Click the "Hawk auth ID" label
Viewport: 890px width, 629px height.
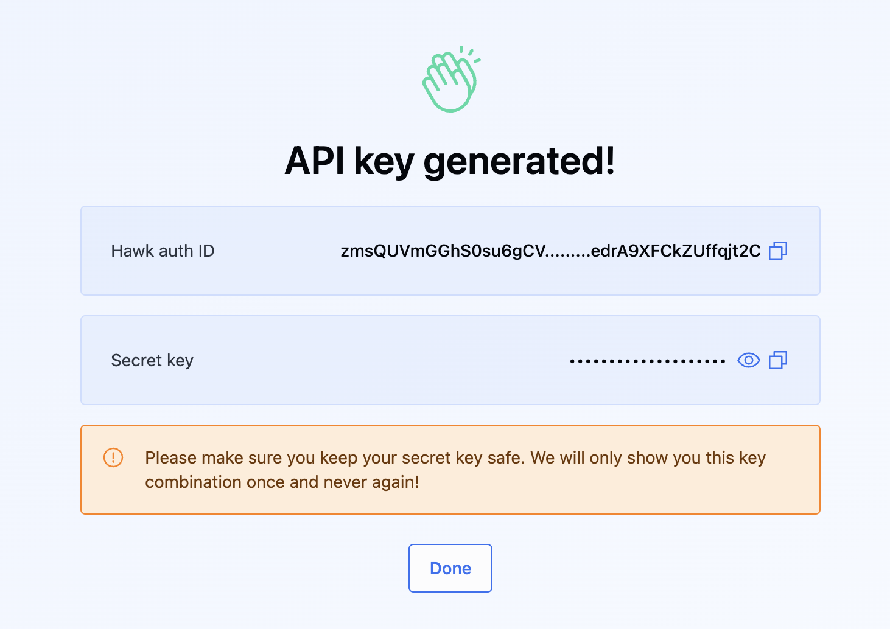click(x=163, y=251)
